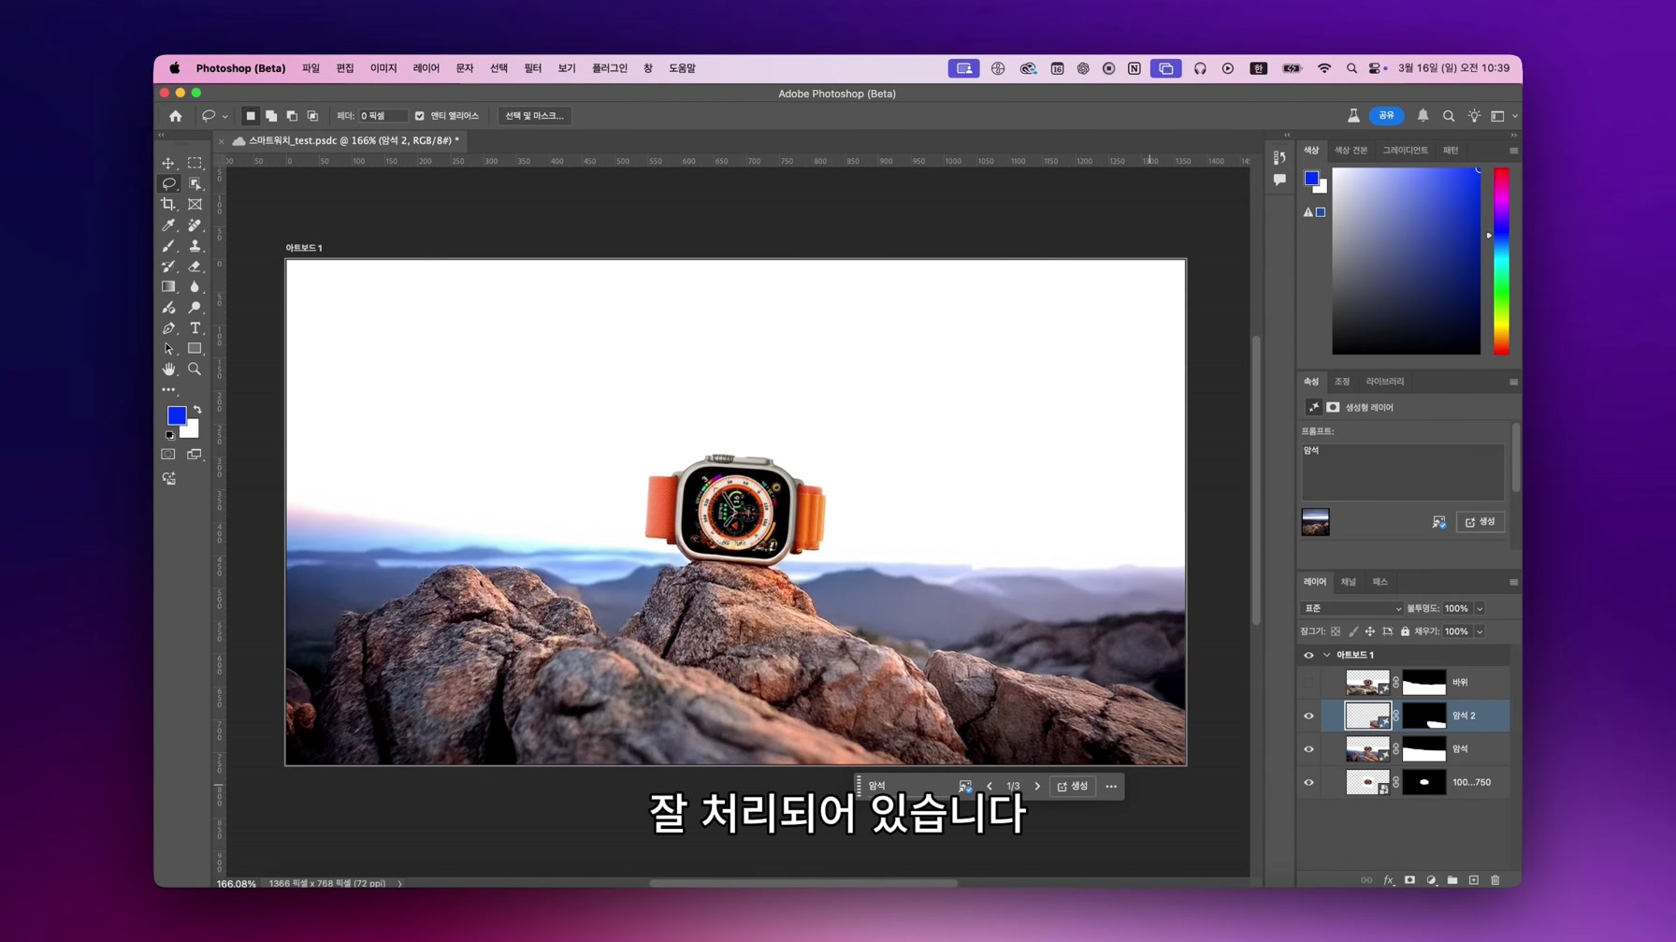This screenshot has width=1676, height=942.
Task: Open the blend mode dropdown 표준
Action: [1352, 608]
